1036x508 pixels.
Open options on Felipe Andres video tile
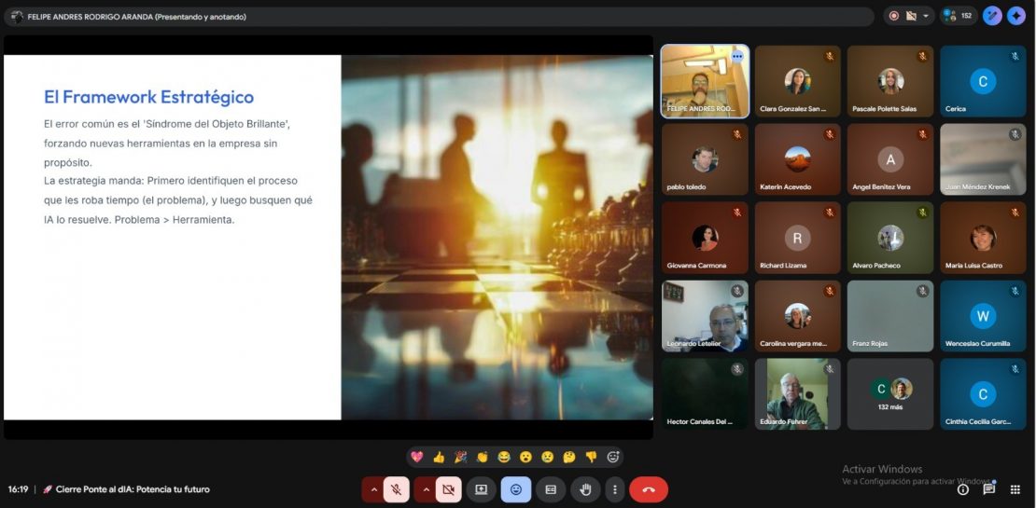pos(736,57)
